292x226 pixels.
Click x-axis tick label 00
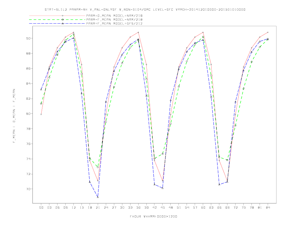coord(41,208)
